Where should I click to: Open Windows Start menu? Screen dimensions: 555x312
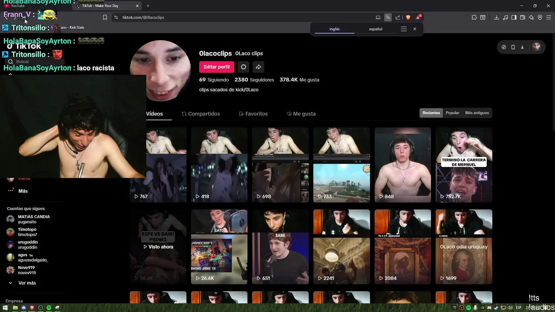tap(6, 308)
